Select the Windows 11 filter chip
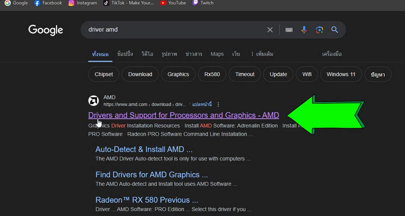Screen dimensions: 405x216 [x=341, y=74]
